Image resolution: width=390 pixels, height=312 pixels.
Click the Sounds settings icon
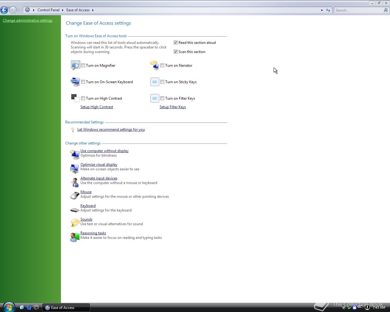click(x=75, y=223)
